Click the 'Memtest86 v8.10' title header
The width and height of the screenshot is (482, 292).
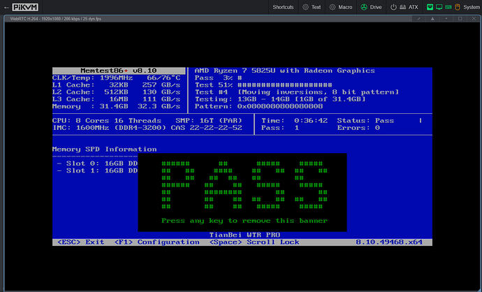click(119, 71)
